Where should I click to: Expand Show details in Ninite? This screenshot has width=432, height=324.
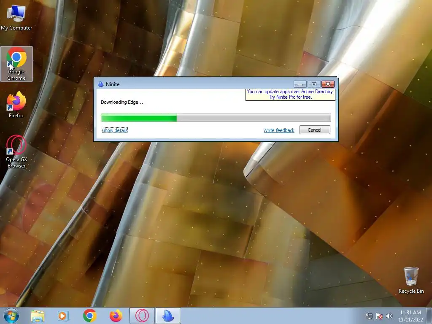coord(115,130)
